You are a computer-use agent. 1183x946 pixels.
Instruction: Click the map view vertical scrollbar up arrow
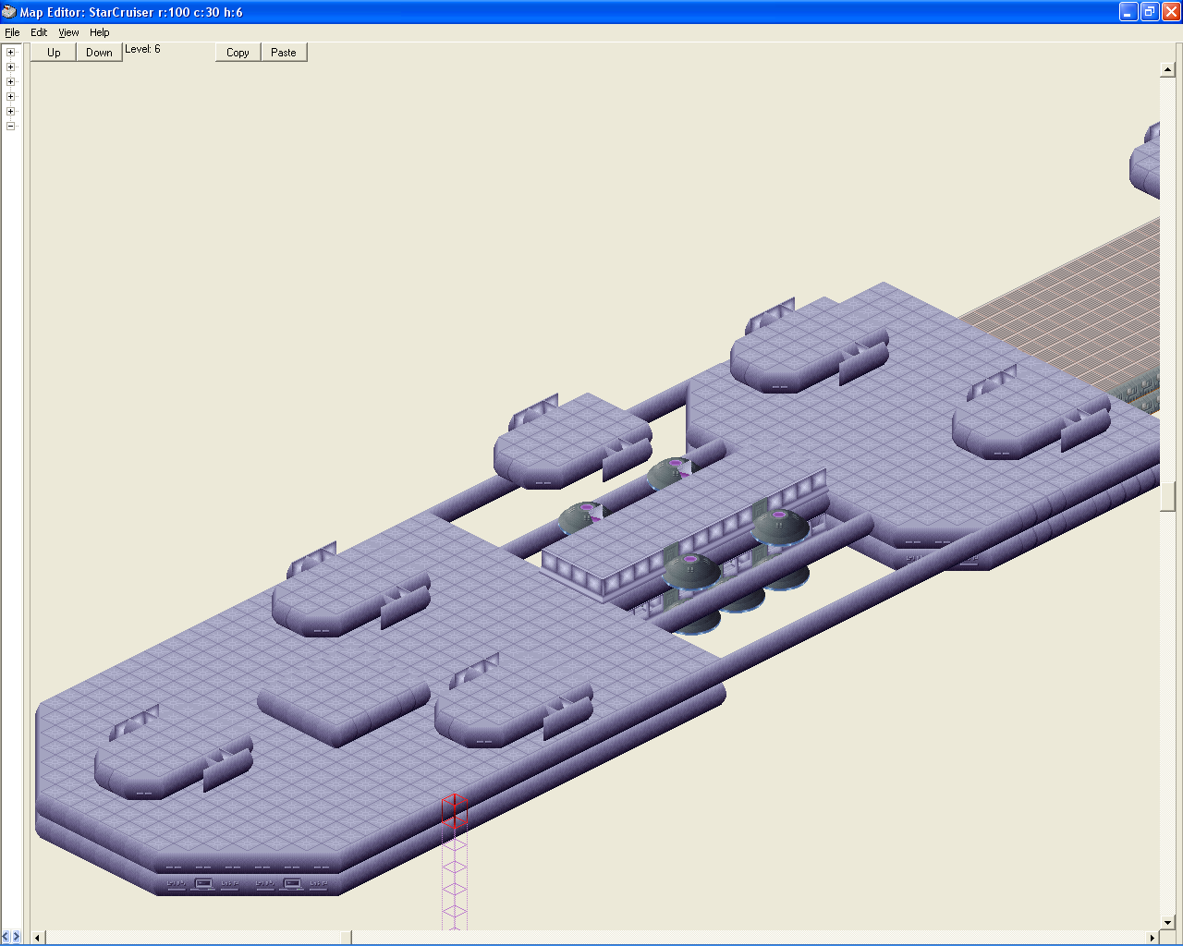[x=1167, y=69]
